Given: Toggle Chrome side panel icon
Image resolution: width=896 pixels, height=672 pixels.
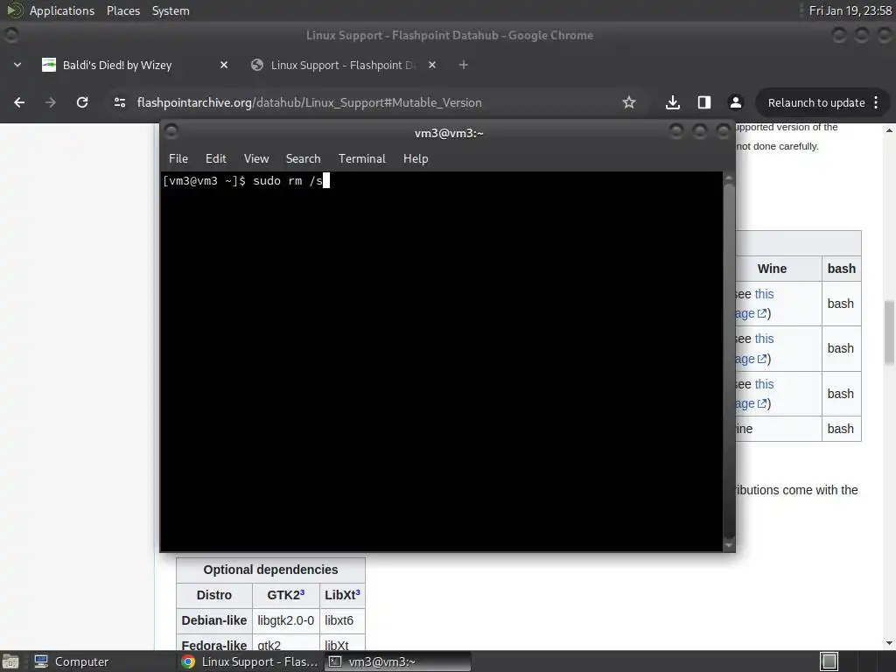Looking at the screenshot, I should tap(704, 102).
